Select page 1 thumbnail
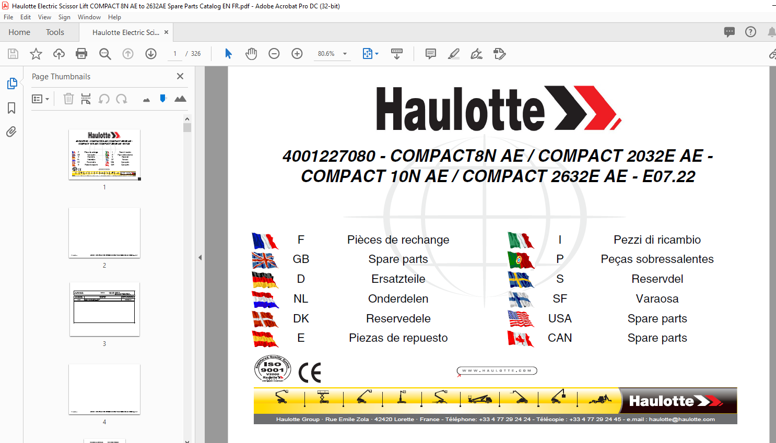776x443 pixels. (104, 154)
